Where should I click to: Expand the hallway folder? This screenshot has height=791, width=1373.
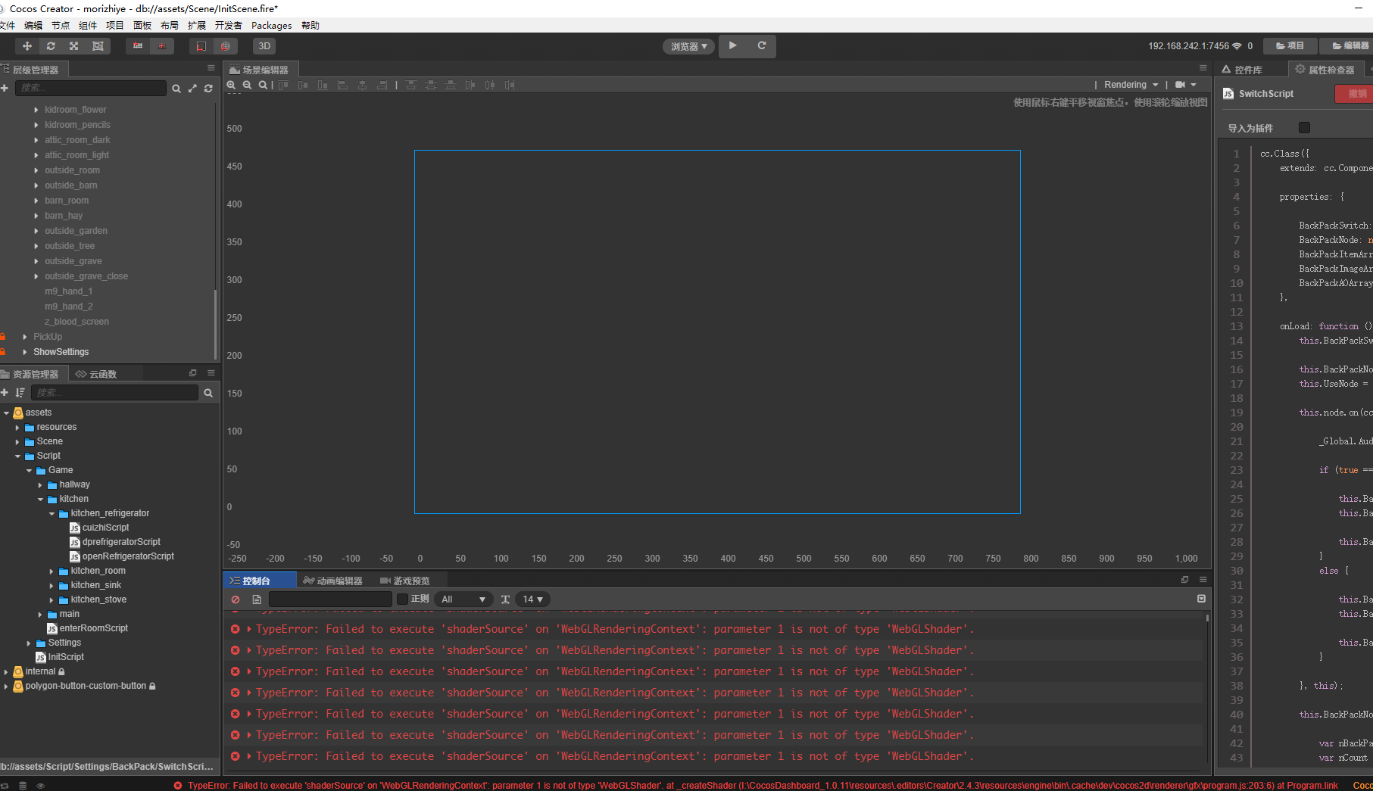coord(40,485)
